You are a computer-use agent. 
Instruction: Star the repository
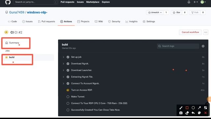click(177, 13)
